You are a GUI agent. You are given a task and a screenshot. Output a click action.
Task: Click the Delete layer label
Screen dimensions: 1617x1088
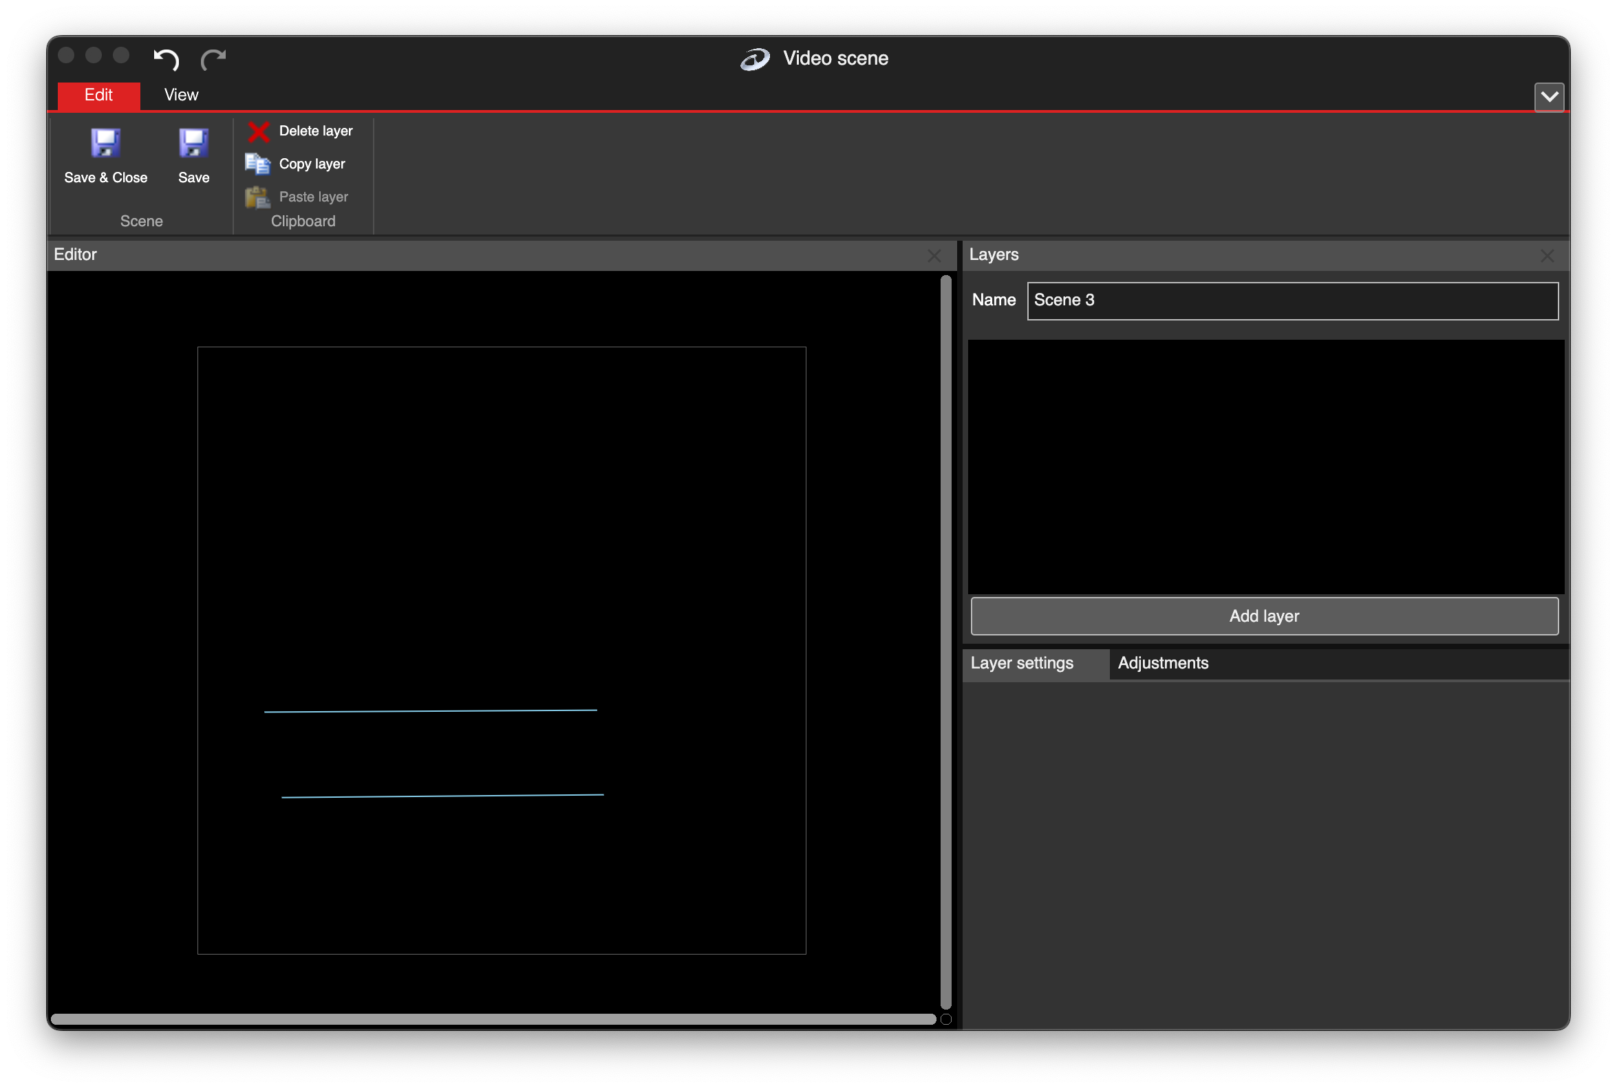[316, 131]
